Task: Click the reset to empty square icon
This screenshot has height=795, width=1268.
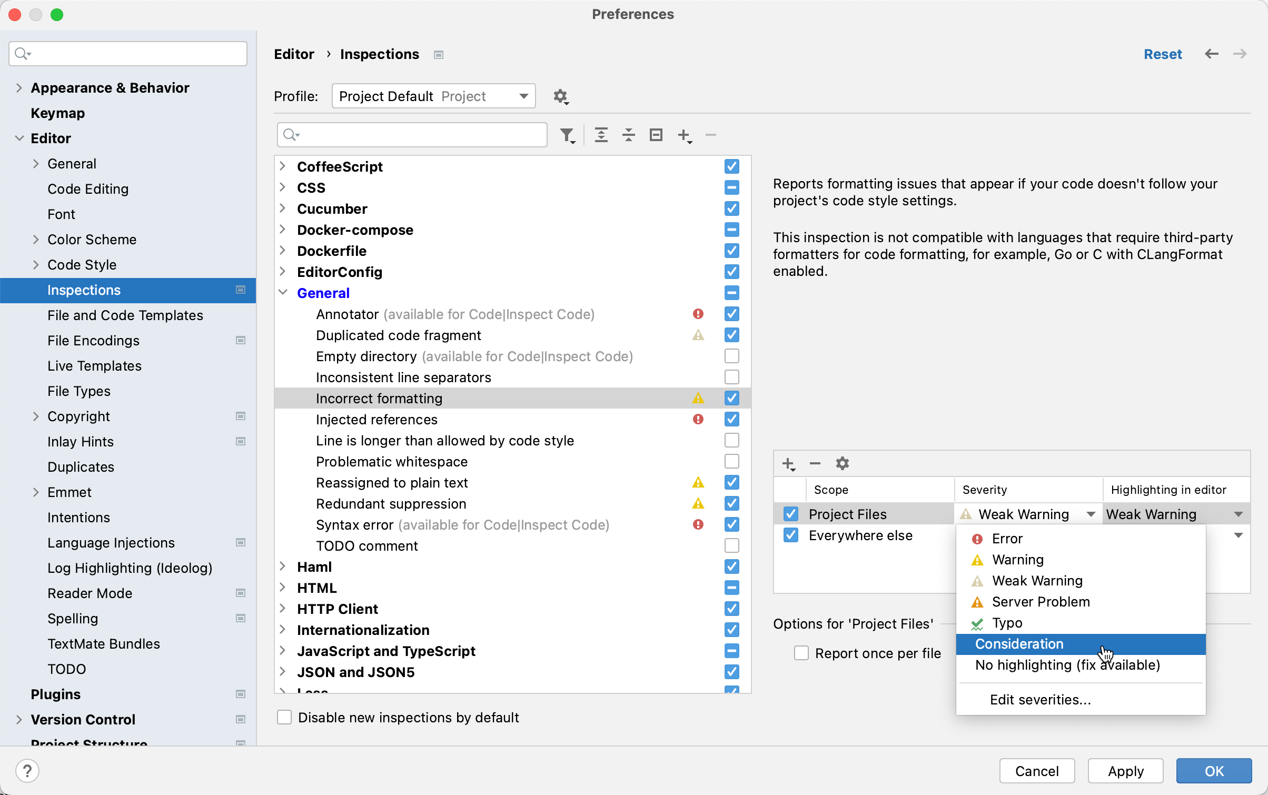Action: [656, 135]
